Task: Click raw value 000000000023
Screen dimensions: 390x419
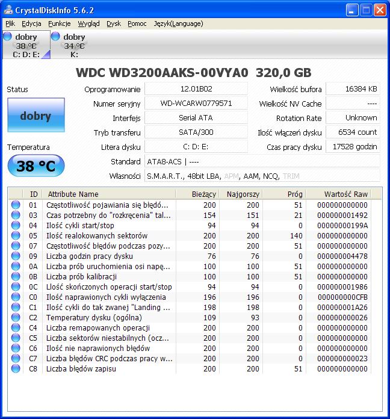Action: 342,358
